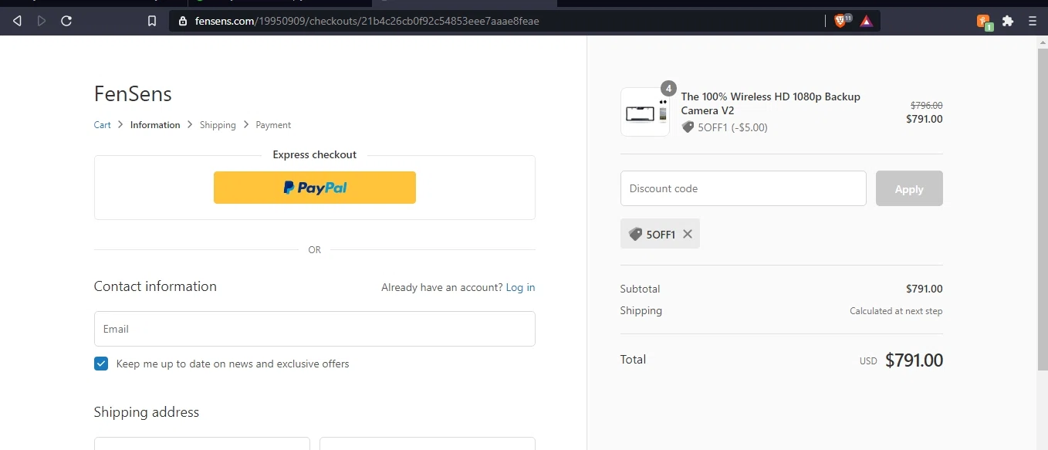Go forward with the browser forward arrow

coord(42,21)
